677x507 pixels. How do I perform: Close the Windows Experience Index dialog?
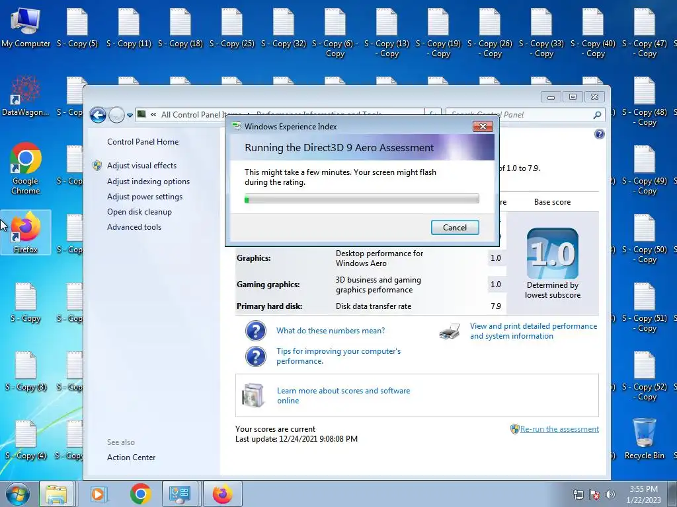tap(483, 126)
